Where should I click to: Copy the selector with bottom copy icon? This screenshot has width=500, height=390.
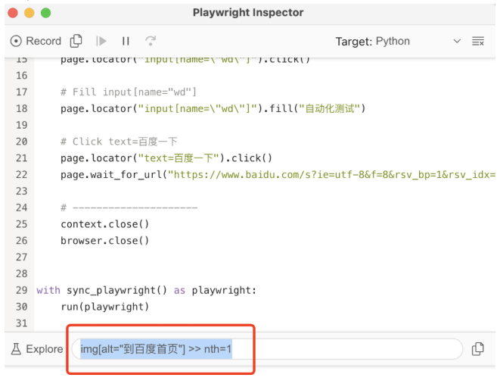(477, 349)
